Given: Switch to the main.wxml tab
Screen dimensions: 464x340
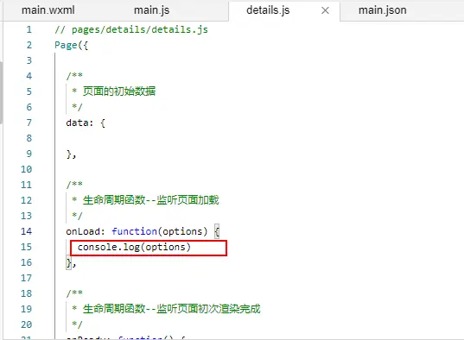Looking at the screenshot, I should 48,10.
